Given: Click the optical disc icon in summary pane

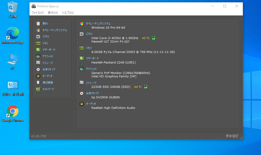Looking at the screenshot, I should pyautogui.click(x=82, y=93).
